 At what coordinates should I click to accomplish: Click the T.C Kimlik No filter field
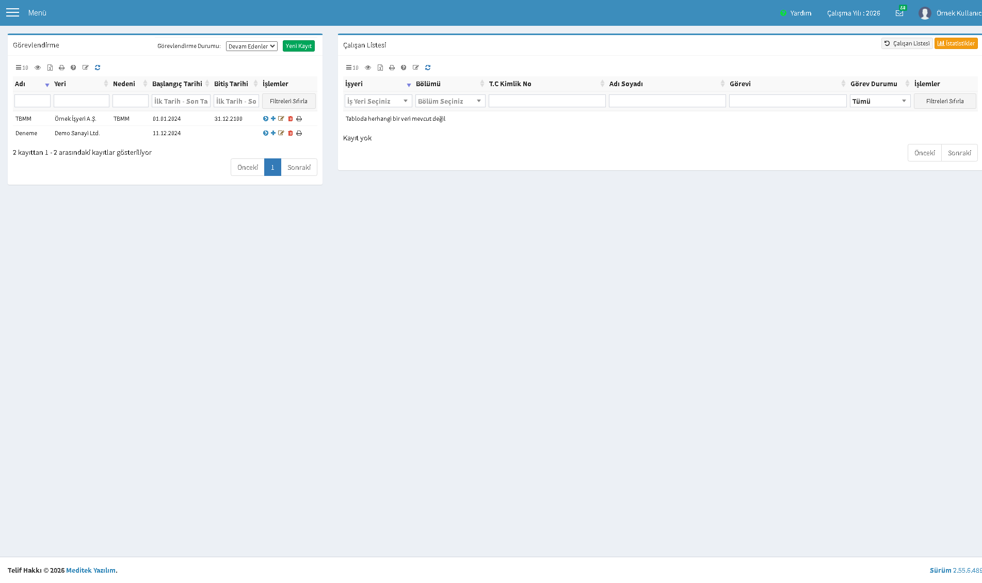click(x=547, y=101)
